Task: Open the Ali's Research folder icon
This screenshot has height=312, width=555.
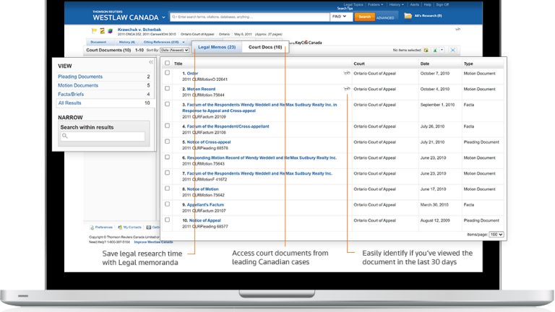Action: 408,16
